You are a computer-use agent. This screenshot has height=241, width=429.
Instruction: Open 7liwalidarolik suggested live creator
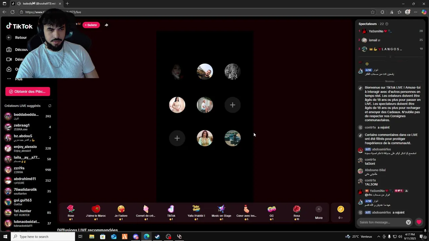point(28,191)
